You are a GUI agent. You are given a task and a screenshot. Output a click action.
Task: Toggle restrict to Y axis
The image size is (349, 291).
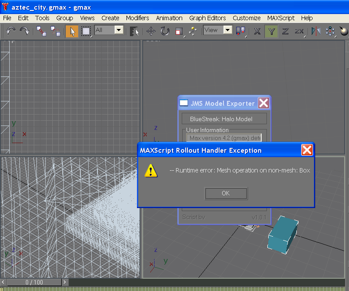[271, 31]
